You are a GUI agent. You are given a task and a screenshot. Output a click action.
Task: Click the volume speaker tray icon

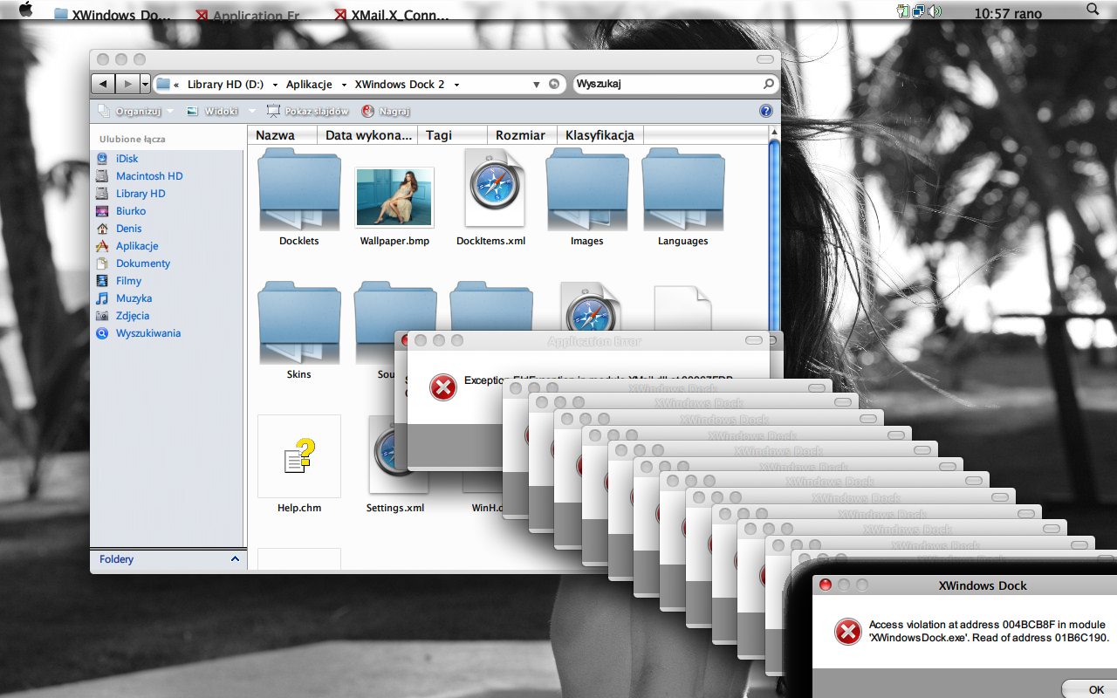click(935, 10)
